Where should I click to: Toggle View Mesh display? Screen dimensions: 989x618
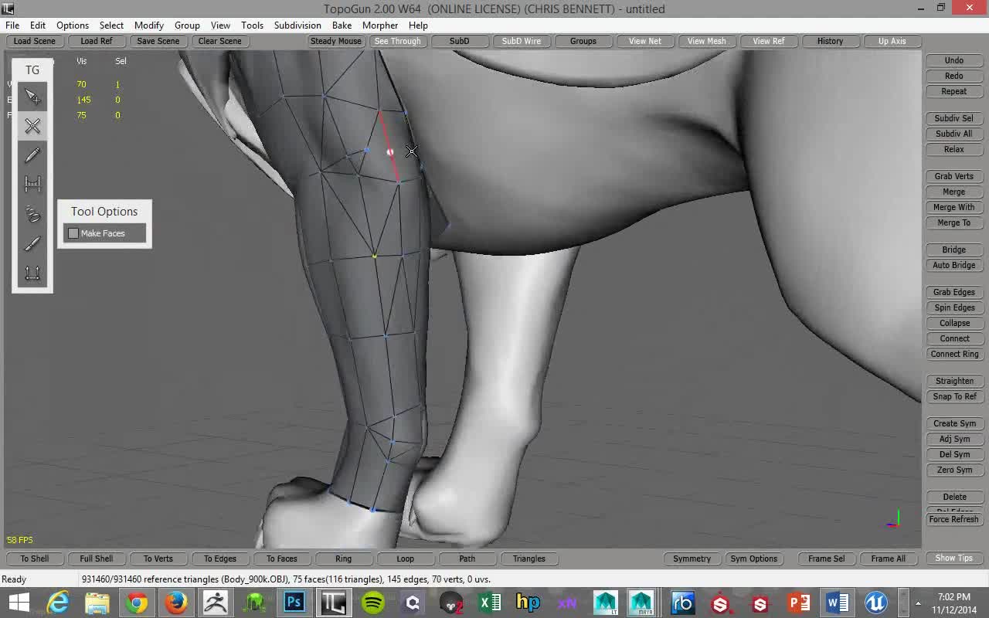pos(707,41)
